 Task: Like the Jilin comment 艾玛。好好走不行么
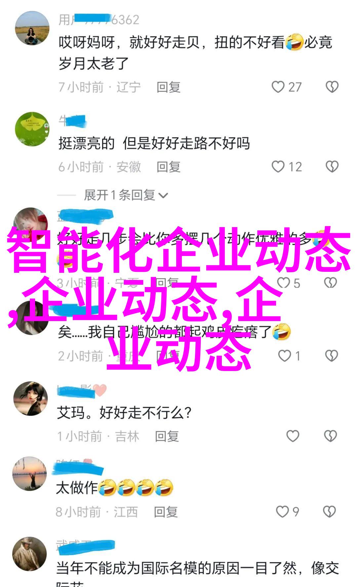click(x=293, y=436)
